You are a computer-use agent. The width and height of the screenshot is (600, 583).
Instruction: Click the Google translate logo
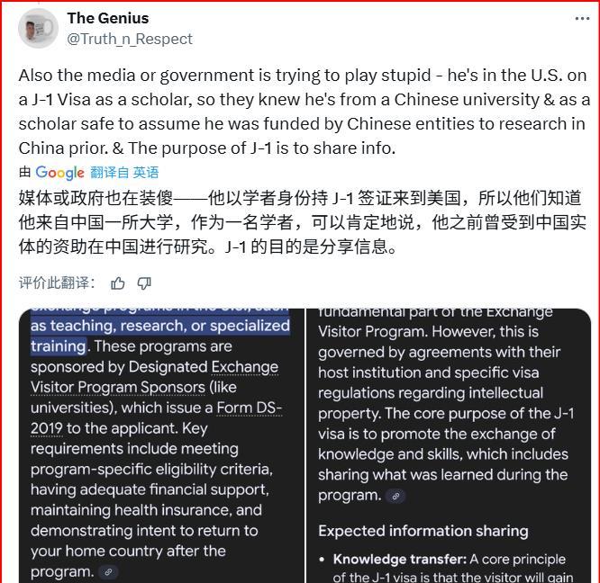pyautogui.click(x=59, y=173)
